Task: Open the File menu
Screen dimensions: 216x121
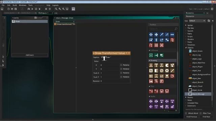Action: pyautogui.click(x=3, y=5)
